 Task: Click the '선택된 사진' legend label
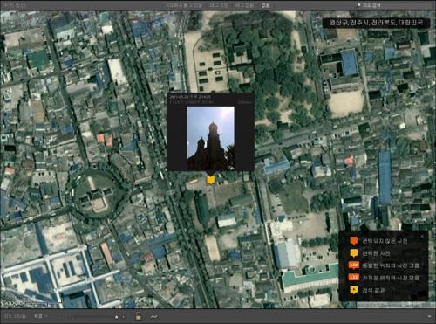(376, 253)
